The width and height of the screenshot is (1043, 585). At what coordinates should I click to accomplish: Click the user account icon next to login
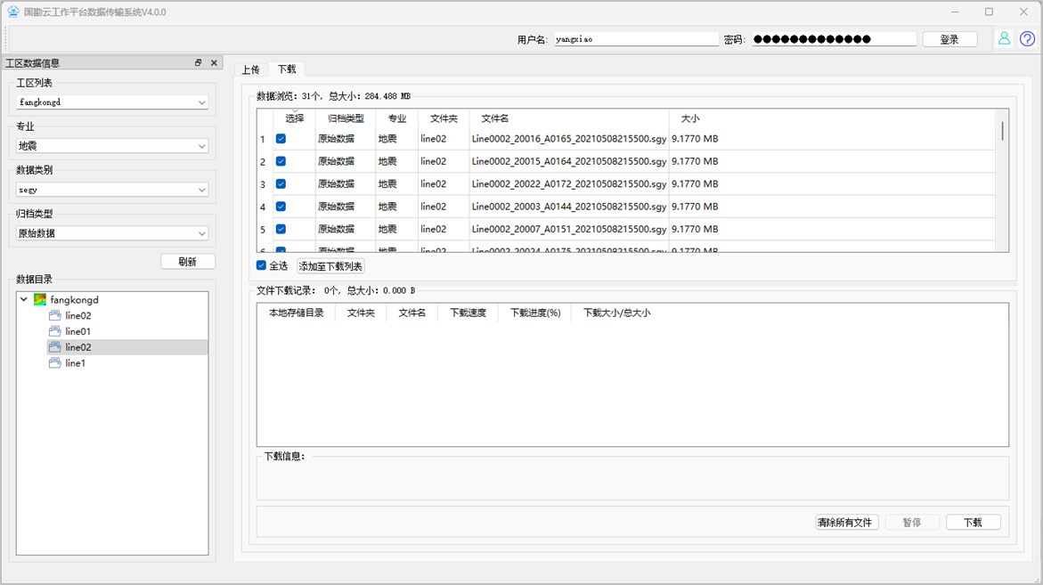pos(1004,39)
